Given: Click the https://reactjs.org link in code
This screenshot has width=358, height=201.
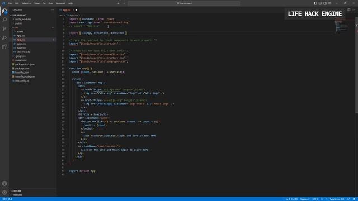Looking at the screenshot, I should click(x=107, y=100).
